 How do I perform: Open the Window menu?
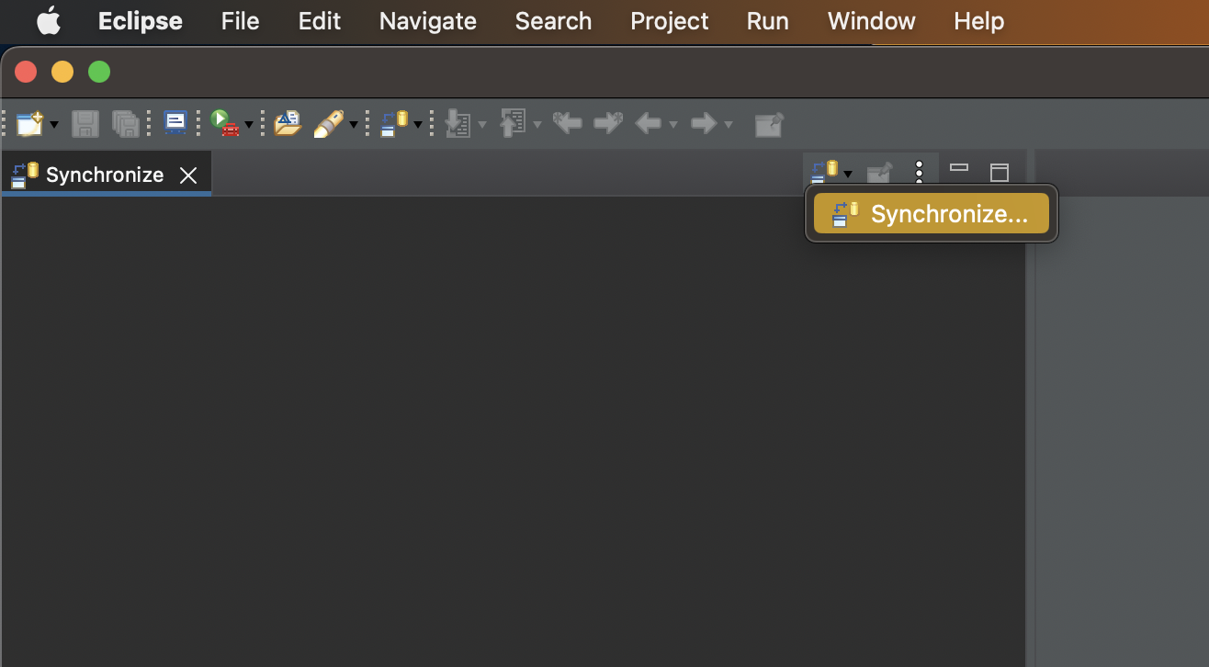872,21
